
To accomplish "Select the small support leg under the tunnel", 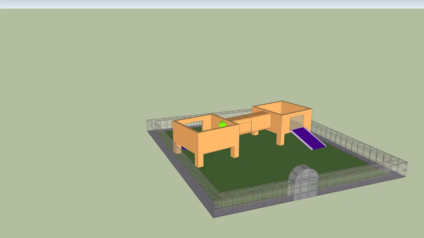I will tap(255, 133).
